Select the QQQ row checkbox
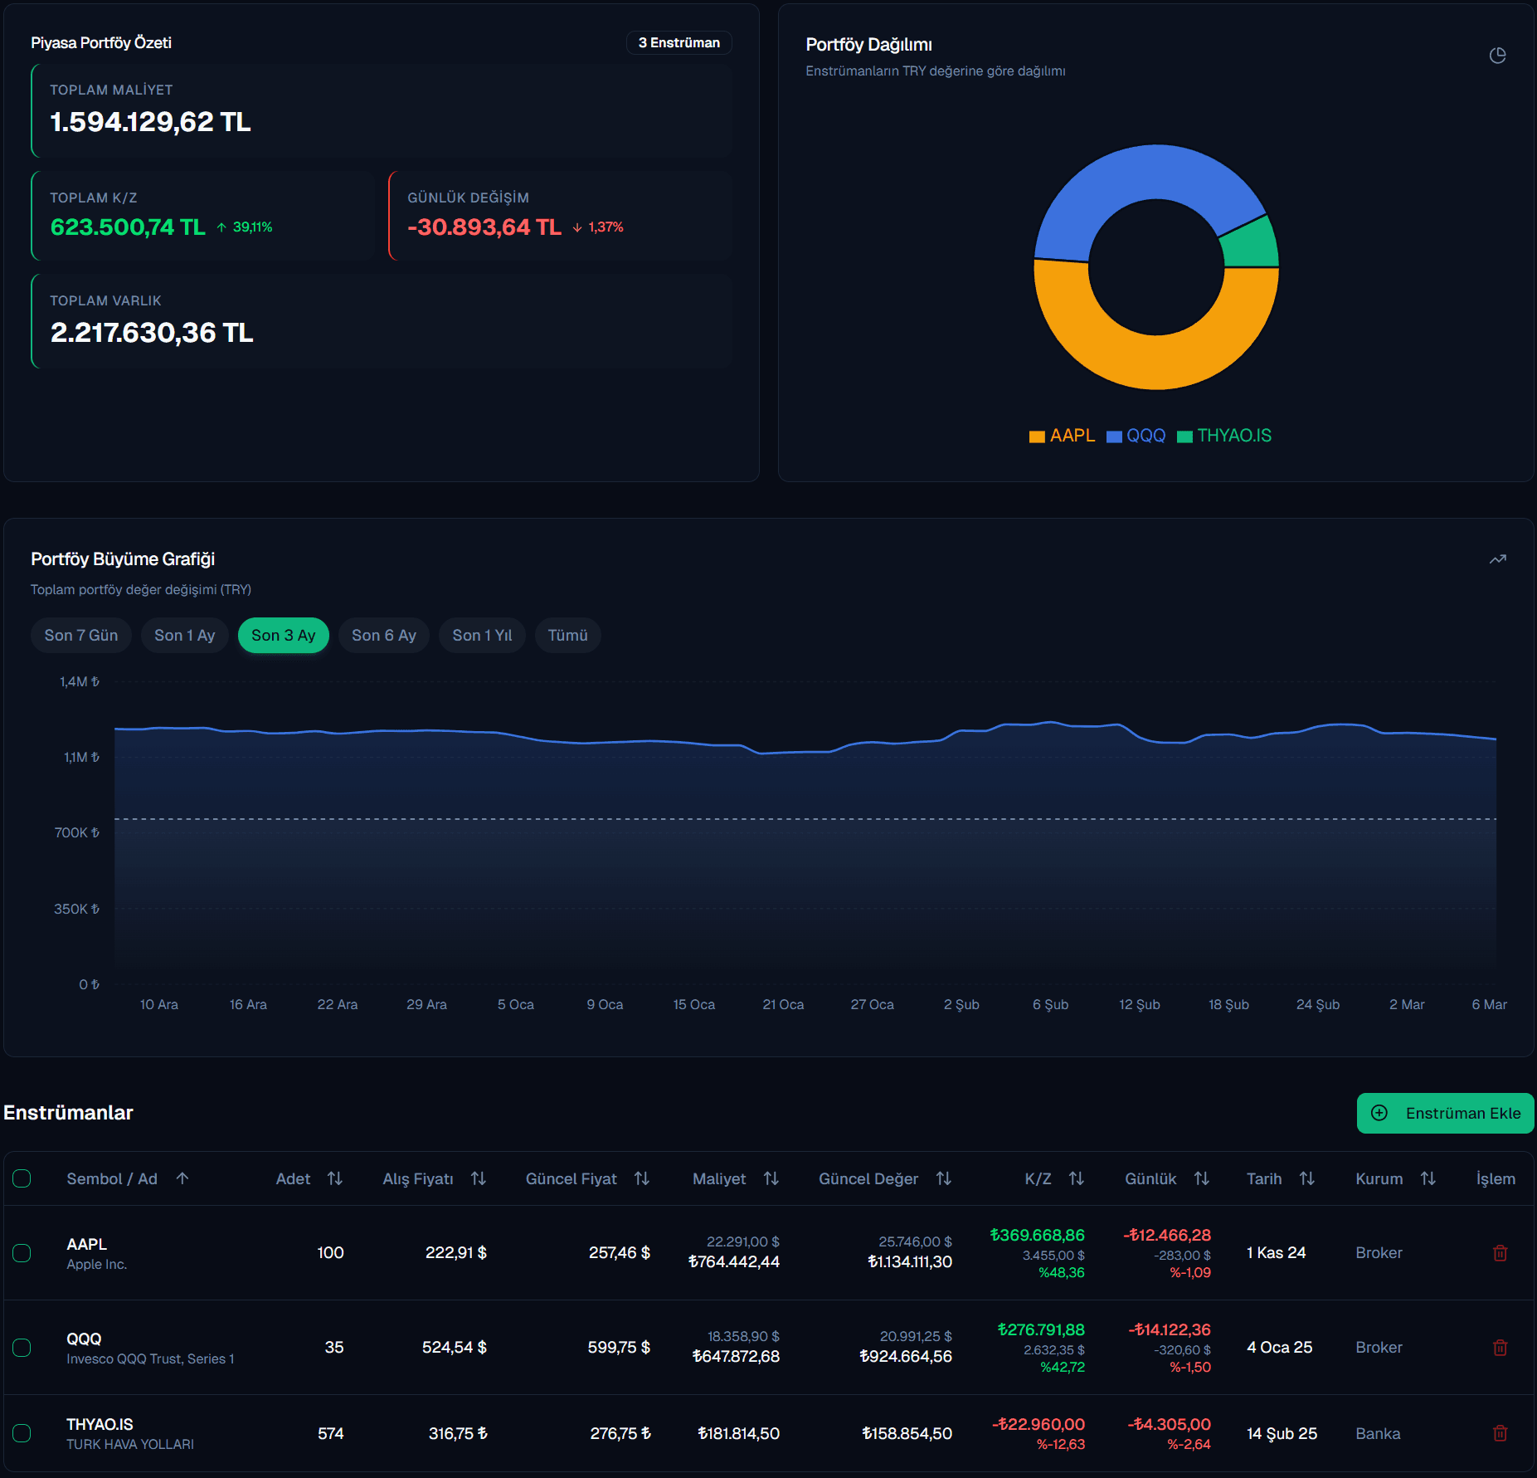This screenshot has height=1478, width=1537. pyautogui.click(x=22, y=1348)
